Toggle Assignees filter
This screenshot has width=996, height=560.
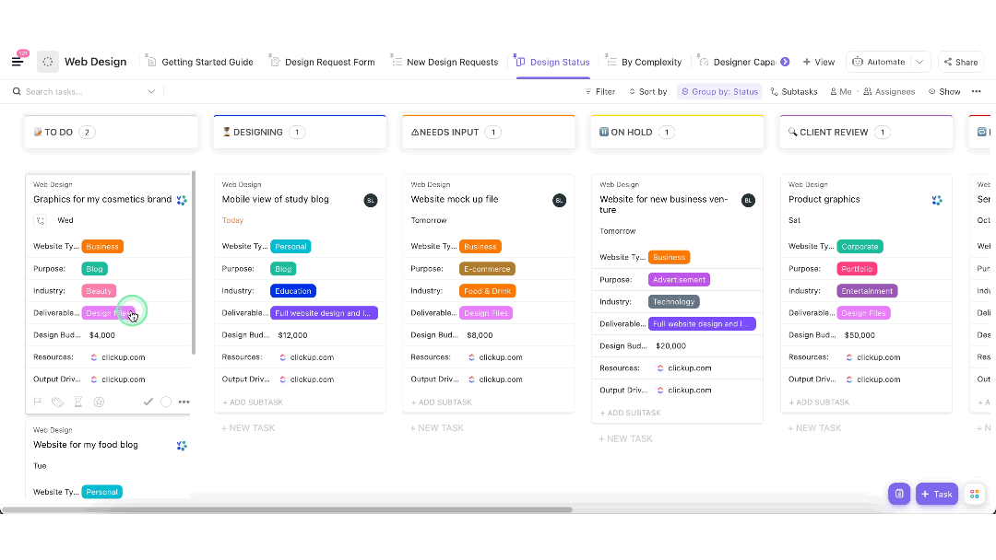click(x=889, y=91)
